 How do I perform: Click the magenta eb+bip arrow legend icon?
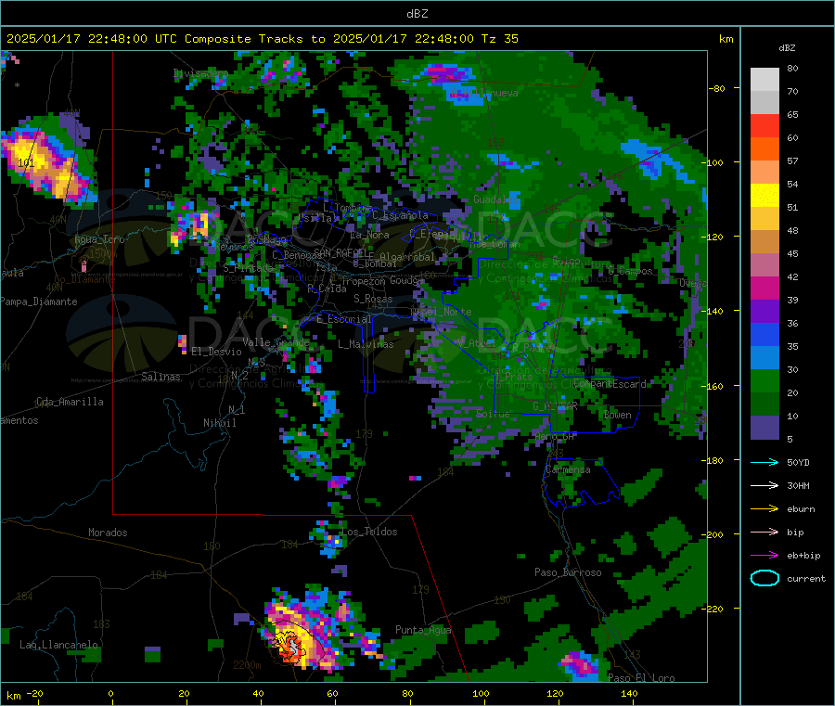coord(764,556)
